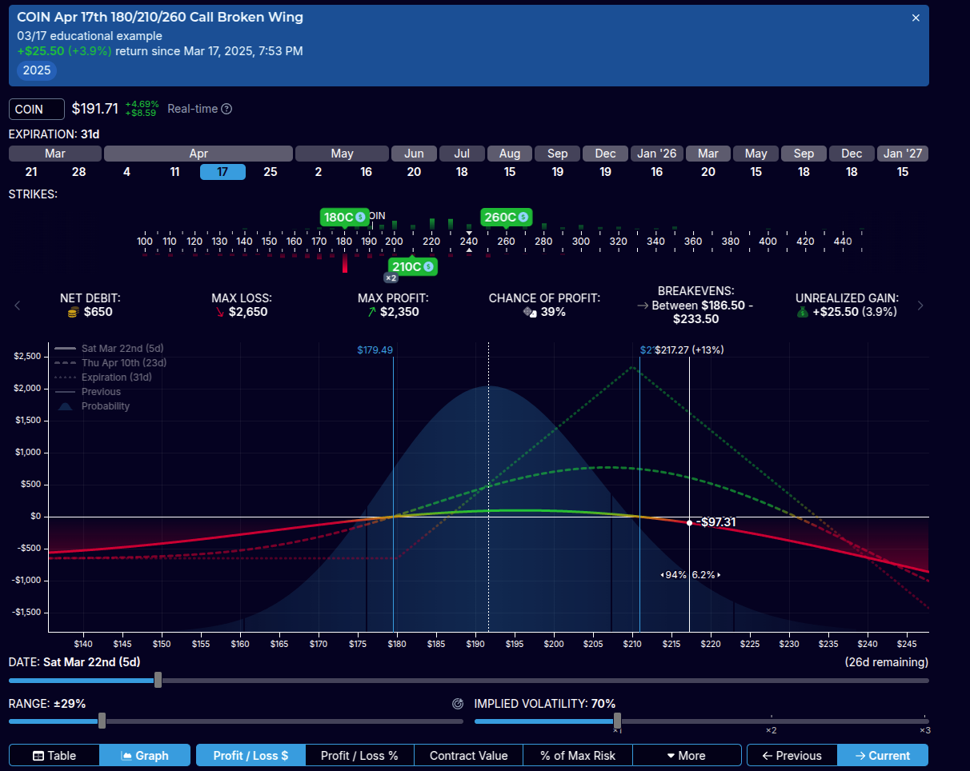Select the 260C strike marker

point(506,217)
